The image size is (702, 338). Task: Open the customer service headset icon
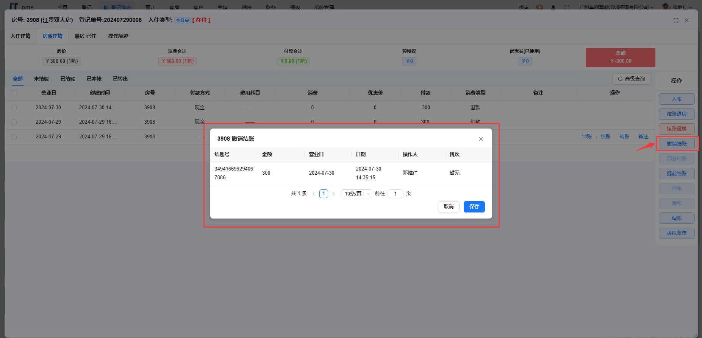pos(539,7)
